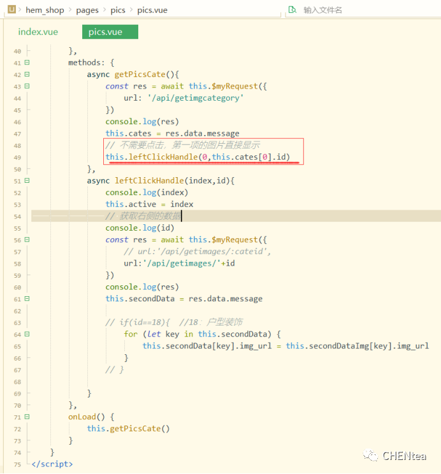Click line number 54 in the gutter
The height and width of the screenshot is (474, 441).
[x=17, y=216]
